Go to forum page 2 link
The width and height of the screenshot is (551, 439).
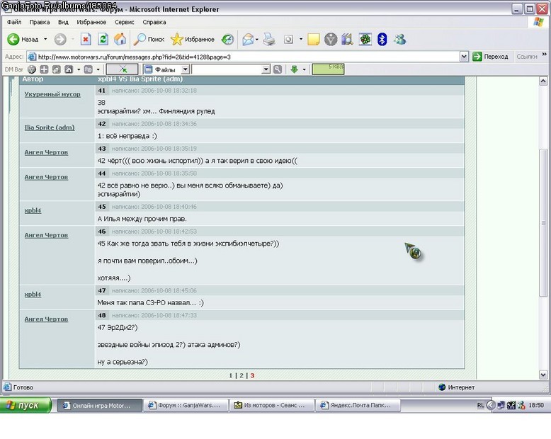coord(241,375)
